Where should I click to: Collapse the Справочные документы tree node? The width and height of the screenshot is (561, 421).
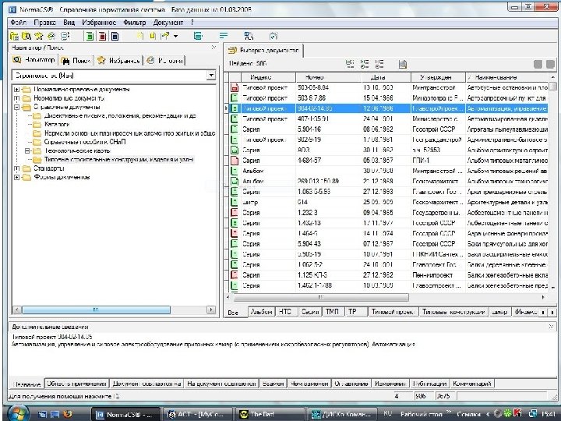[16, 107]
